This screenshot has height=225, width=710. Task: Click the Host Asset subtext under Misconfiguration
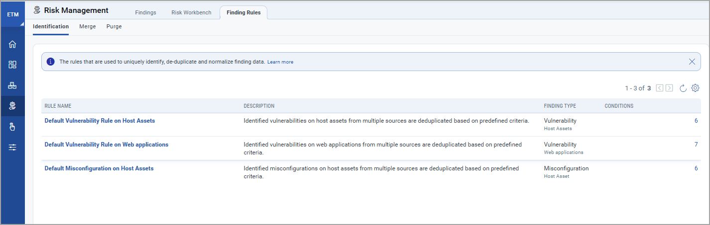[x=556, y=176]
